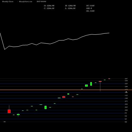
Task: Open the MunafaSutra.com label
Action: point(26,2)
